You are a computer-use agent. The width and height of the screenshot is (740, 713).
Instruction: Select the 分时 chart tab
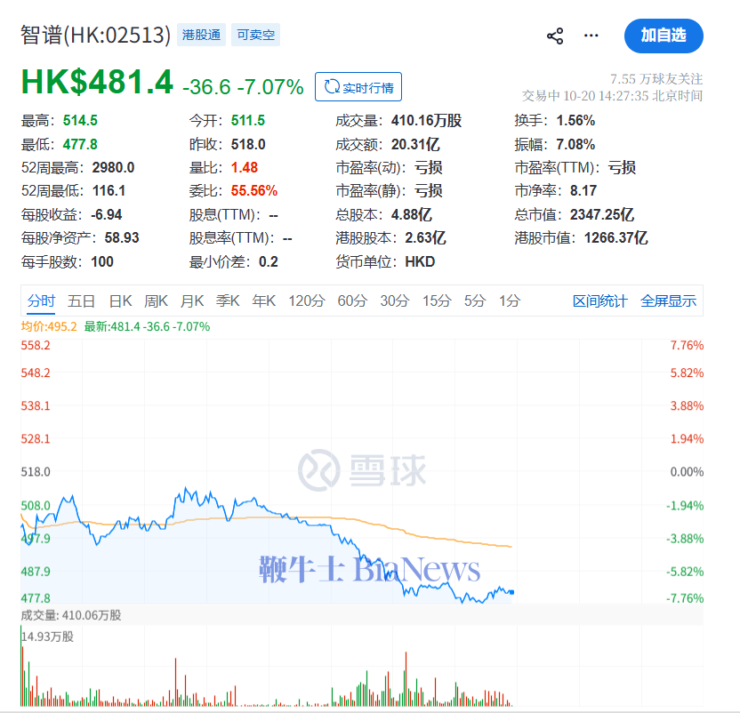point(41,300)
